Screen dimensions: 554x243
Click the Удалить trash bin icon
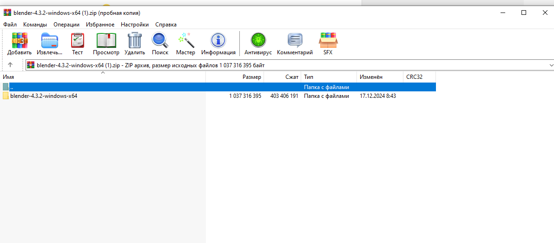click(x=135, y=41)
